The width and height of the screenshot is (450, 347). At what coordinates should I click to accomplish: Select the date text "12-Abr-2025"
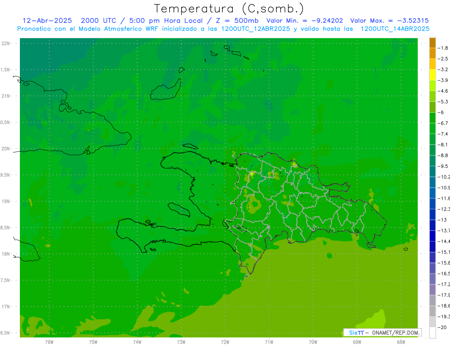click(x=47, y=21)
